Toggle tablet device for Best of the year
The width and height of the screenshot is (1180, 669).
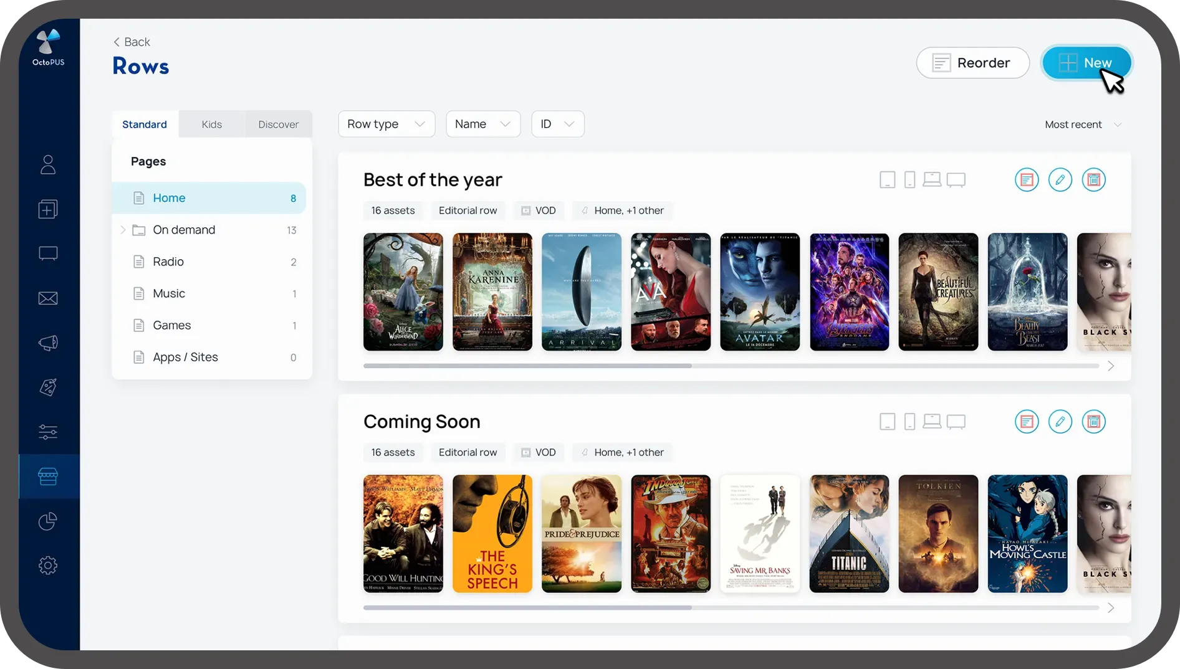pyautogui.click(x=888, y=180)
